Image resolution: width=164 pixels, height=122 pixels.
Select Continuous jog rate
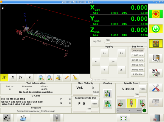[137, 51]
